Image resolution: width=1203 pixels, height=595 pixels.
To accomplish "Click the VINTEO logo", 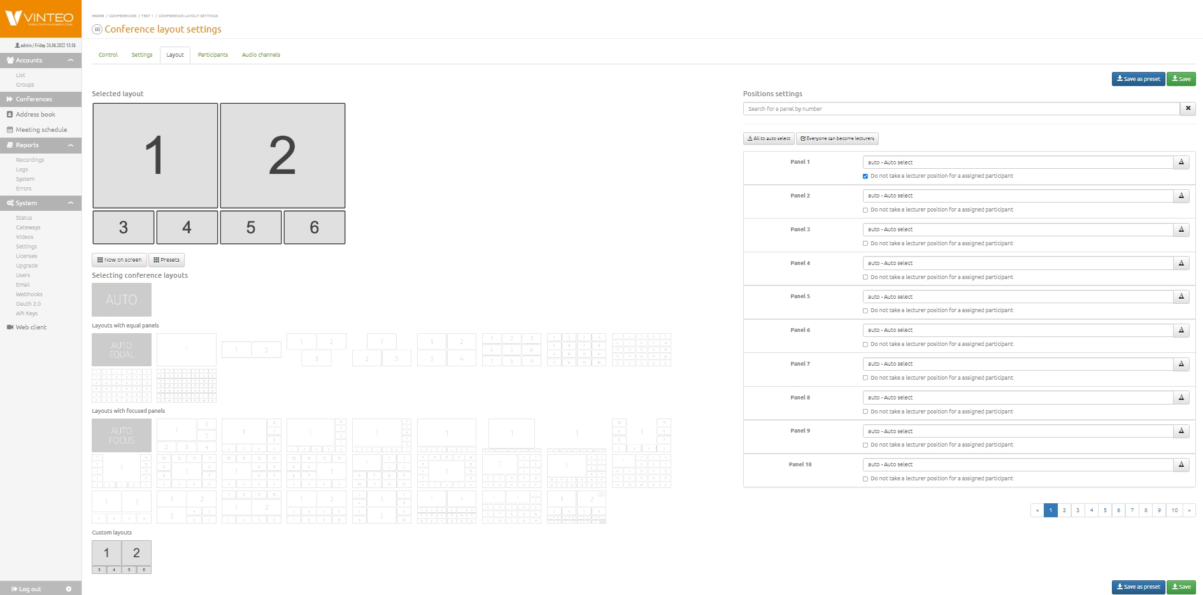I will (40, 18).
